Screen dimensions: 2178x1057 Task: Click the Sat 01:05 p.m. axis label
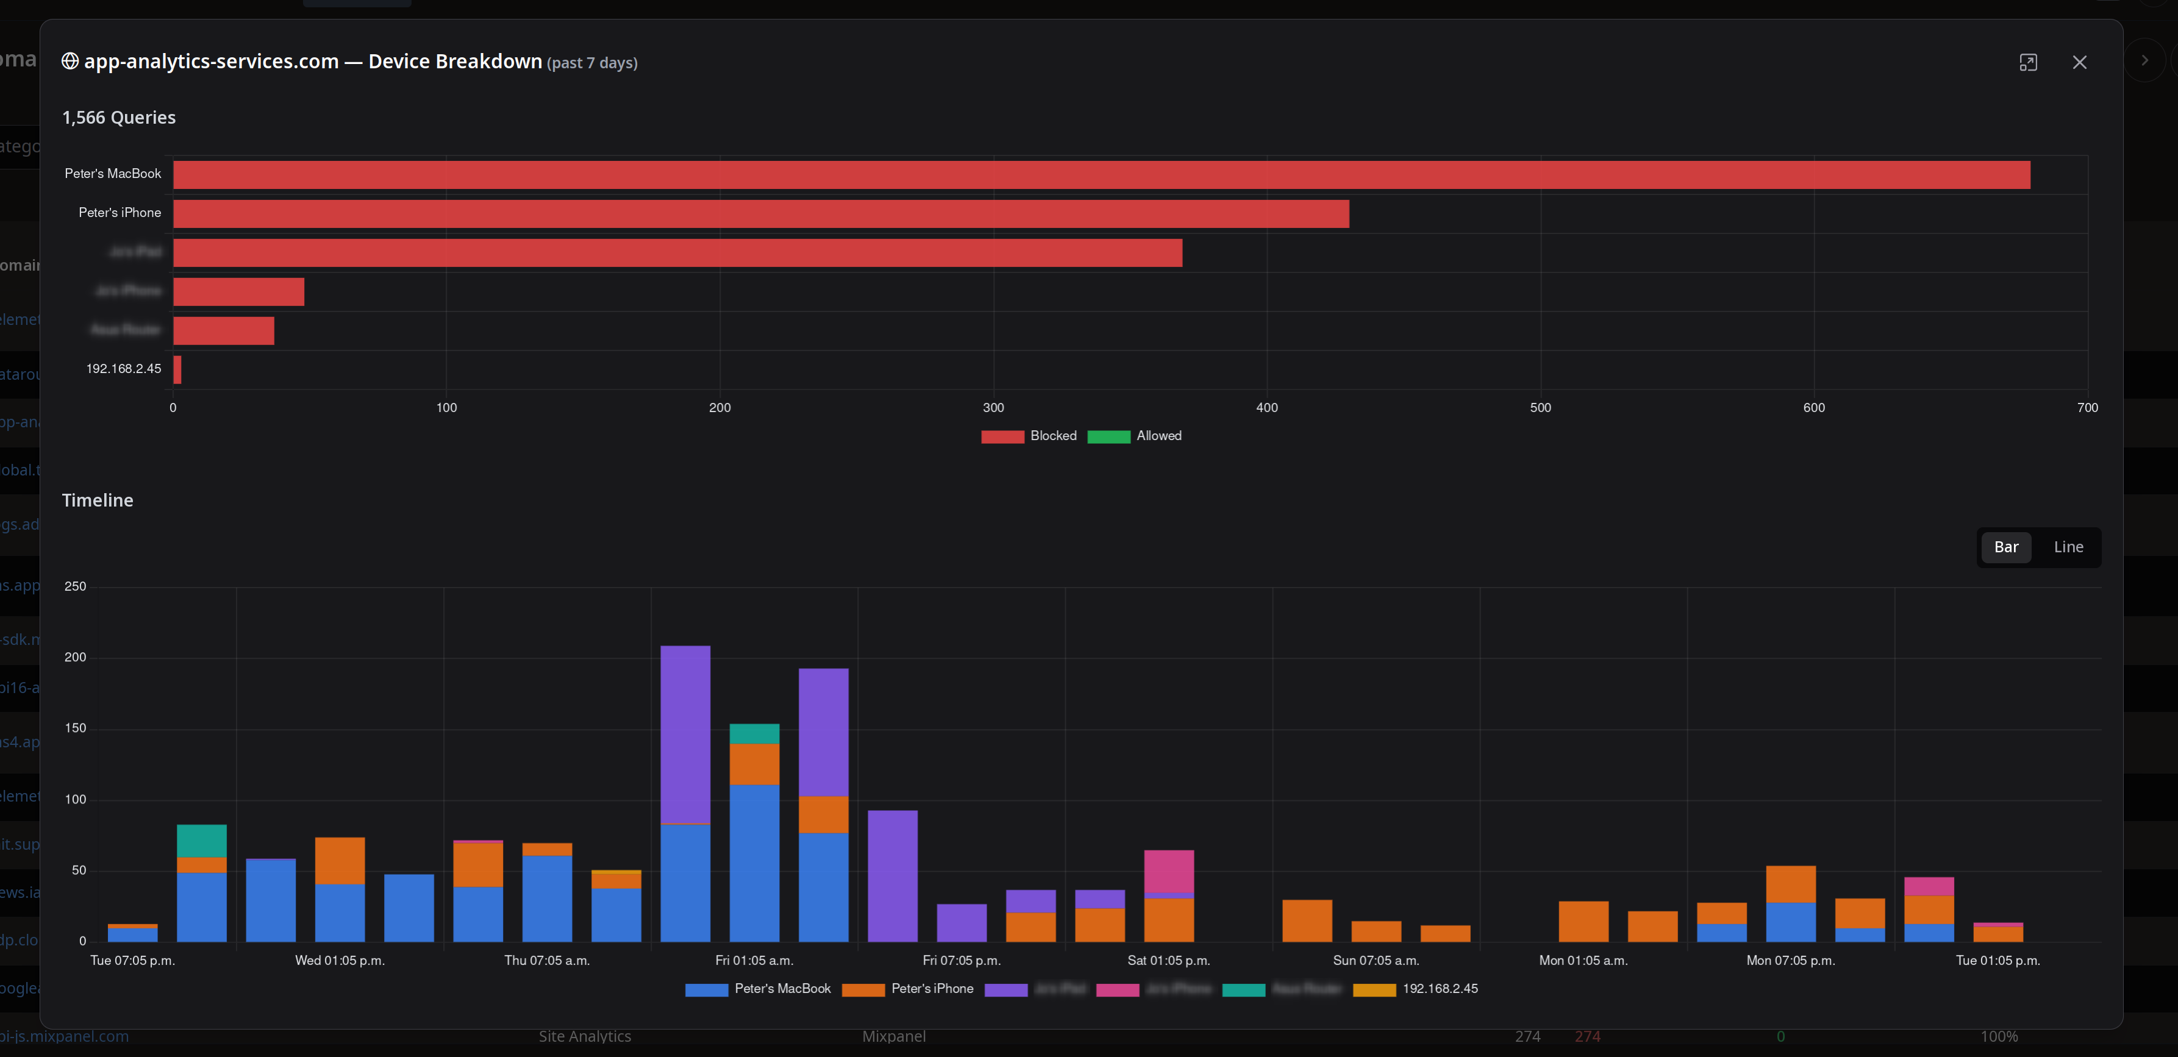click(x=1168, y=961)
